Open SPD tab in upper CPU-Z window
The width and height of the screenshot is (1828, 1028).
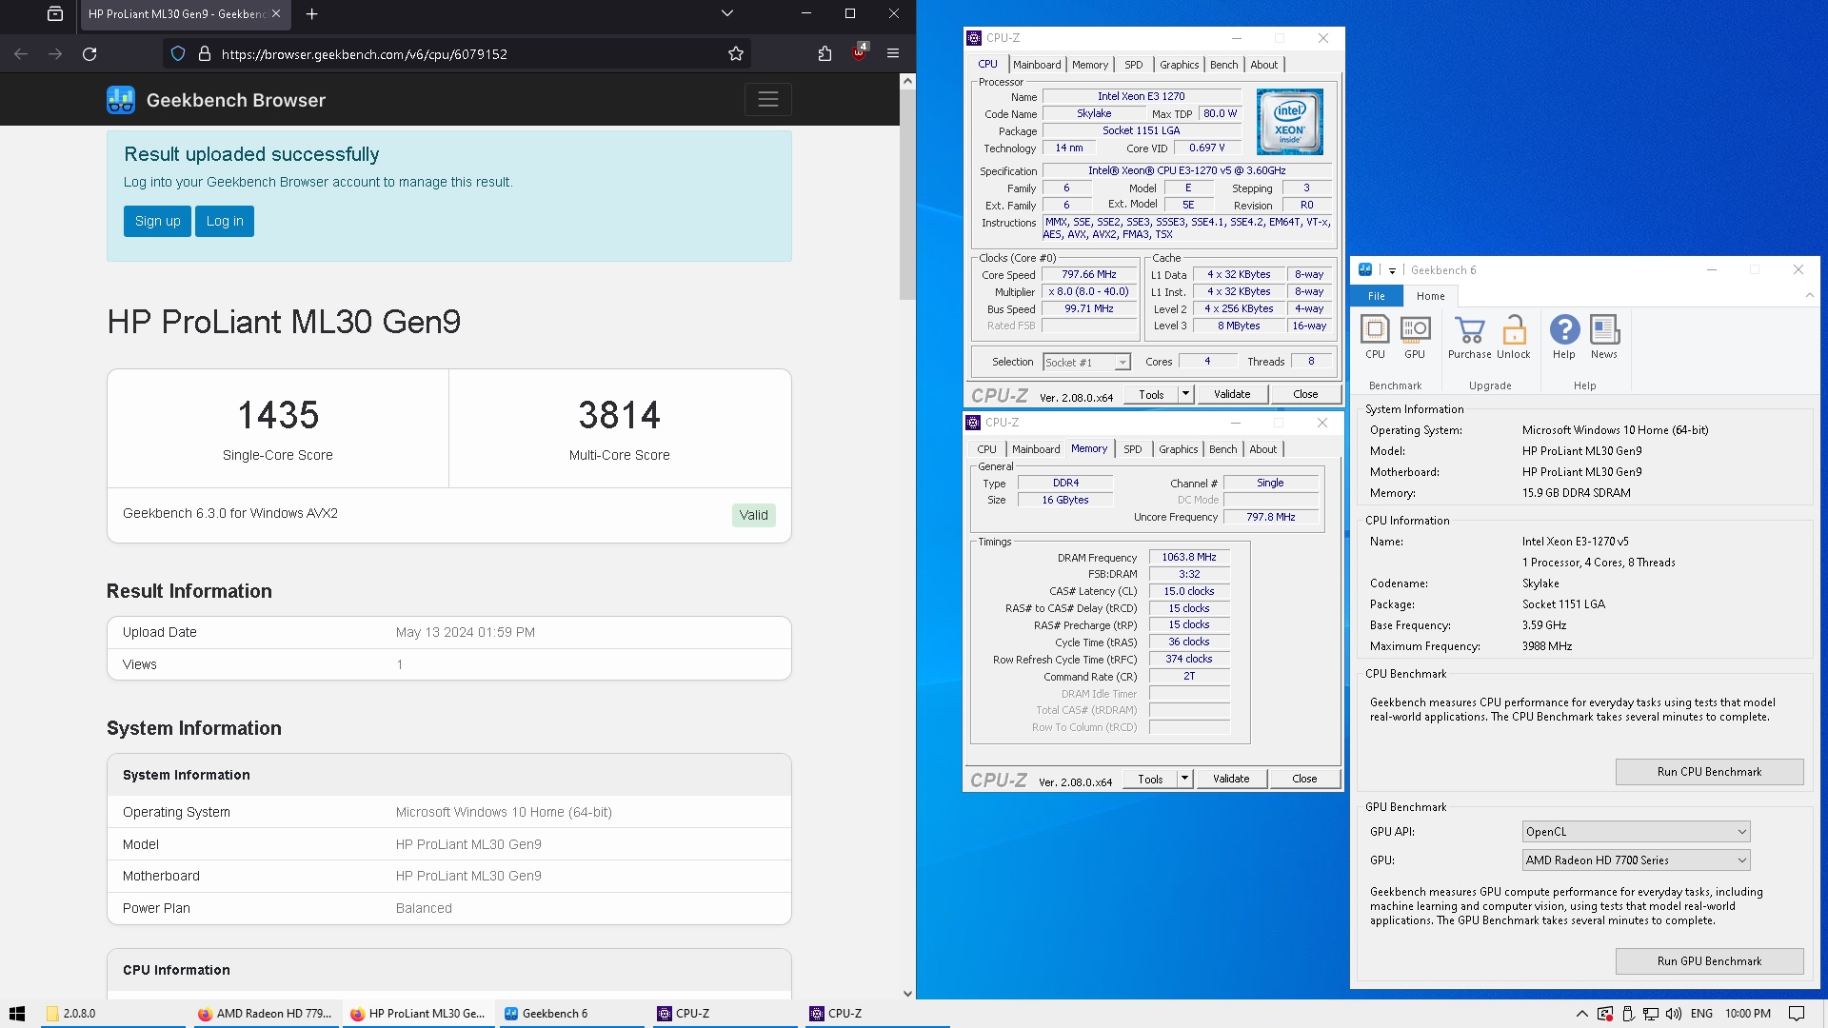pyautogui.click(x=1133, y=65)
